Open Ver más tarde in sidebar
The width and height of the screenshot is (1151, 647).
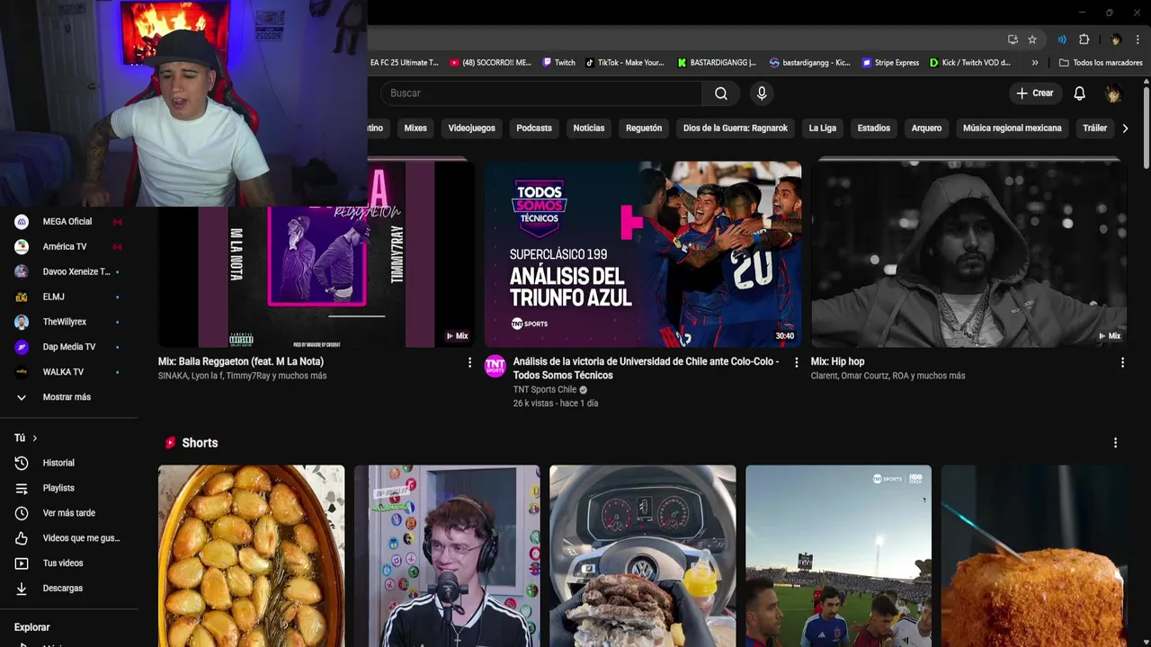pos(69,513)
